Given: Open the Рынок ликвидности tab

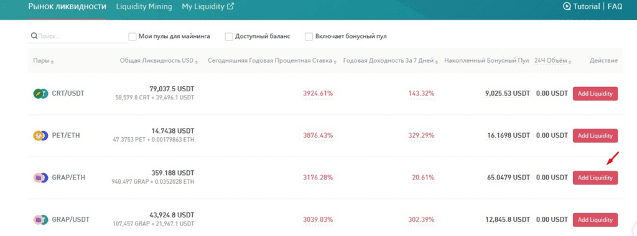Looking at the screenshot, I should pos(67,6).
